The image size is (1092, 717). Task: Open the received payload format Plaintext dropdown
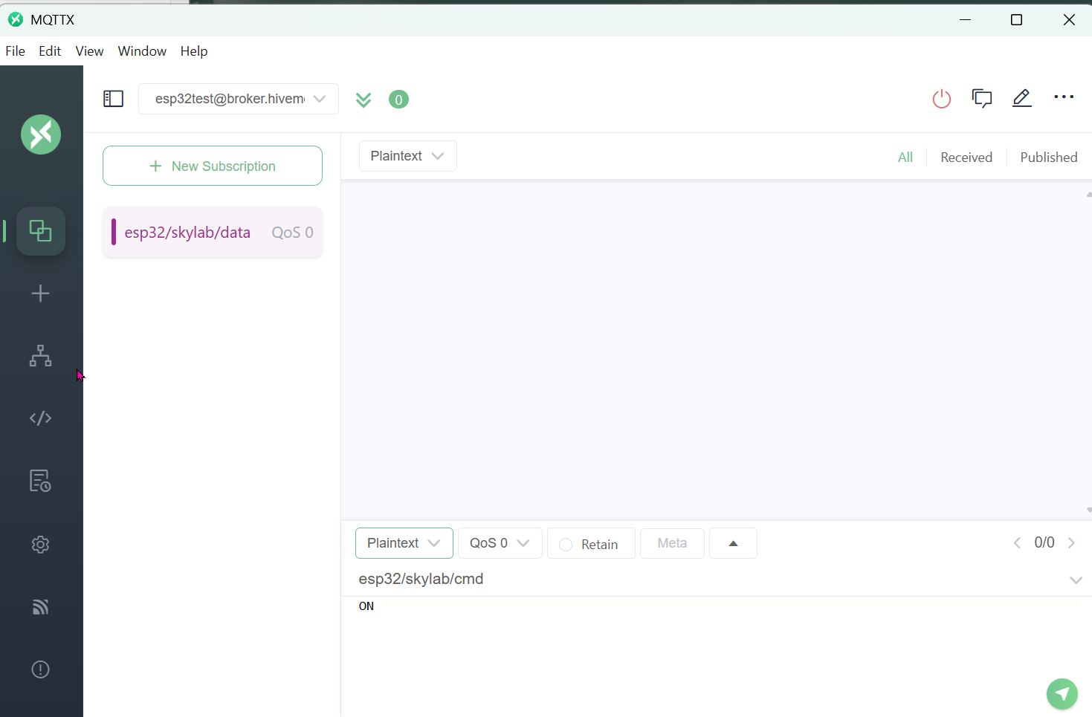(x=408, y=156)
